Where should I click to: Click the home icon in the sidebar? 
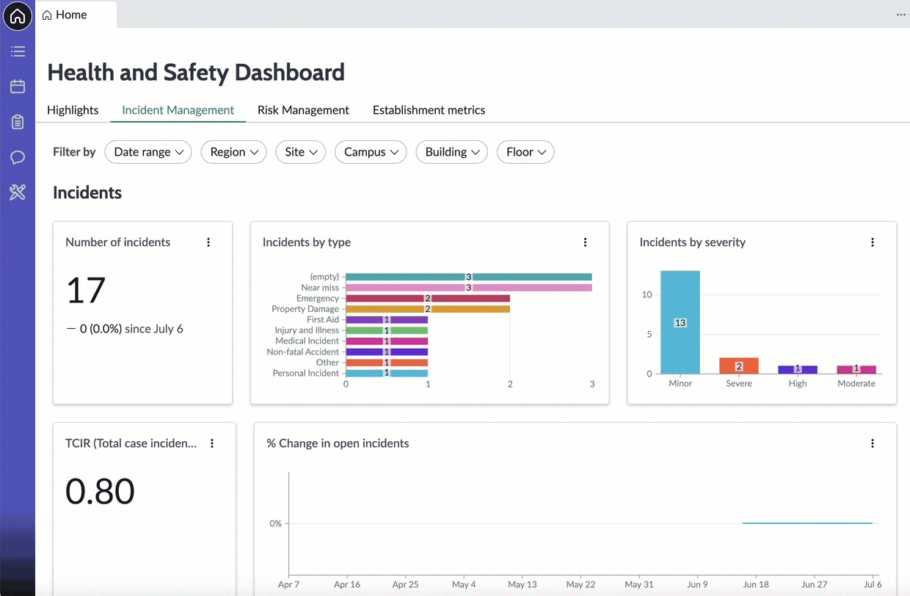pyautogui.click(x=18, y=15)
